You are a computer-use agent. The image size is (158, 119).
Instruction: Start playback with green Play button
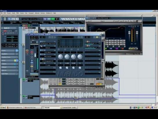click(x=53, y=19)
